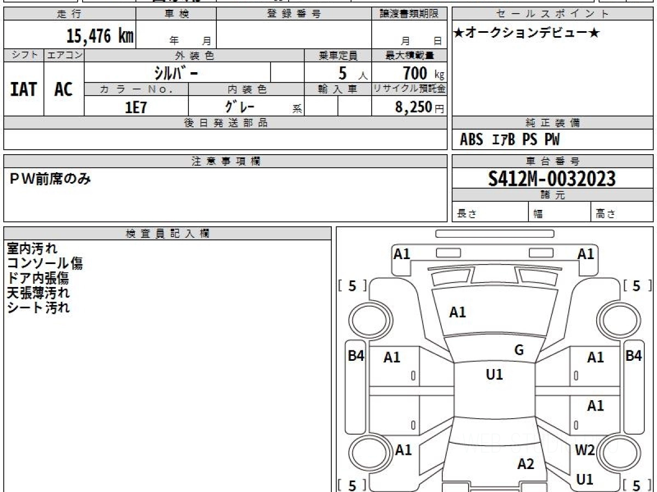Click the U1 mark on the roof
Viewport: 657px width, 492px height.
point(494,374)
